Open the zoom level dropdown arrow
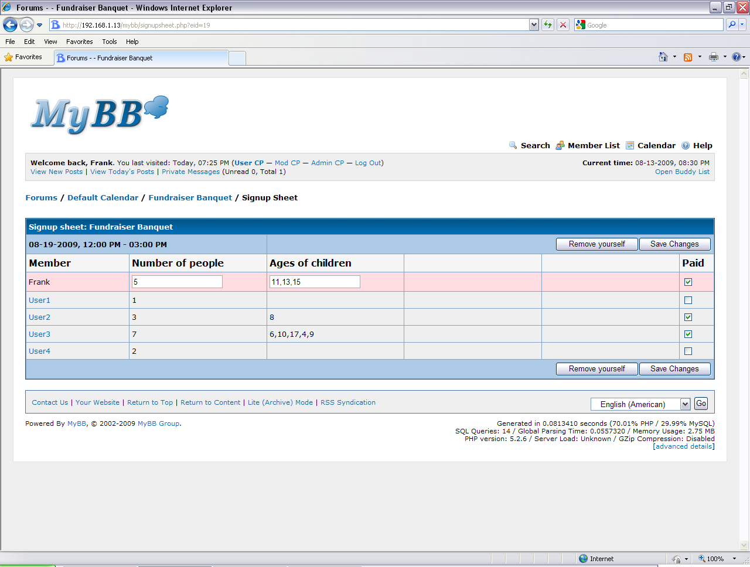This screenshot has width=750, height=567. tap(734, 559)
